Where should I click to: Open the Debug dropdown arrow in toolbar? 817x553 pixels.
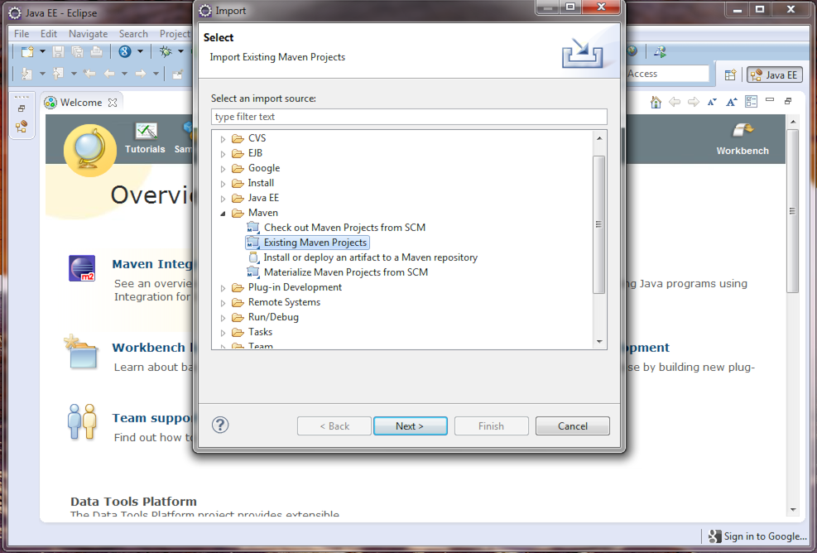180,51
